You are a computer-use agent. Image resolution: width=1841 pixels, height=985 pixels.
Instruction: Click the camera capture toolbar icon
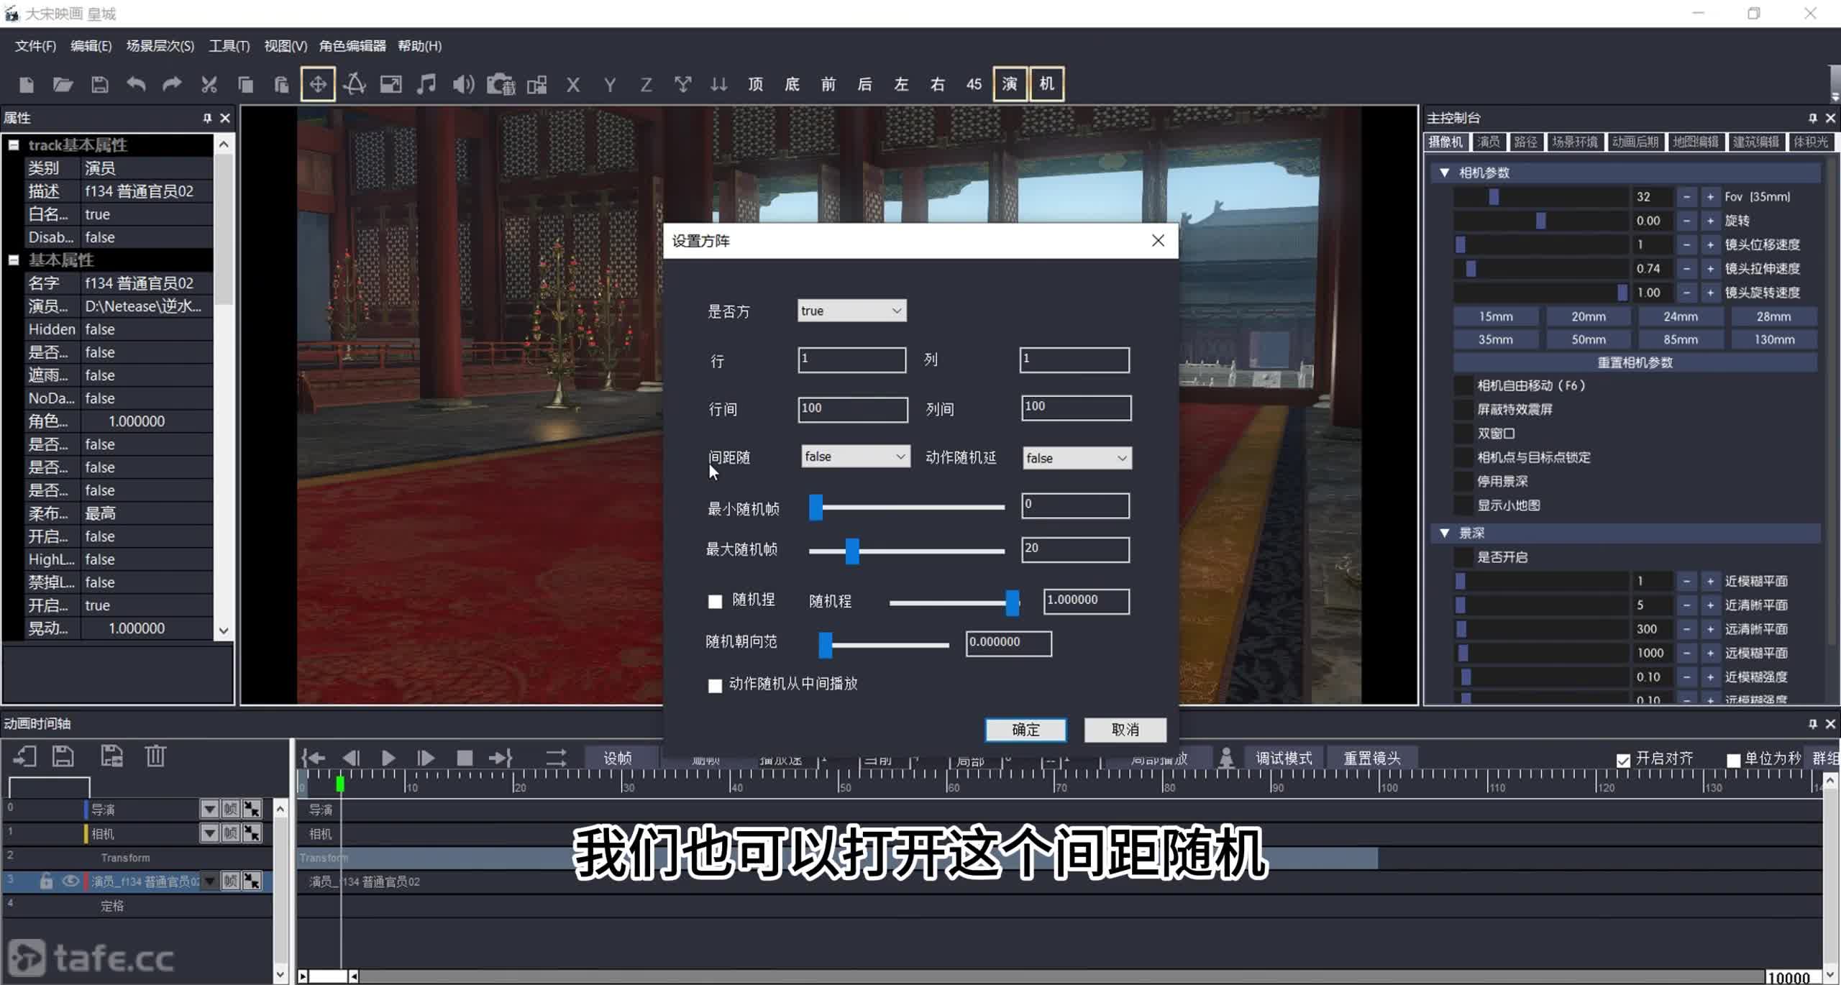pyautogui.click(x=501, y=85)
